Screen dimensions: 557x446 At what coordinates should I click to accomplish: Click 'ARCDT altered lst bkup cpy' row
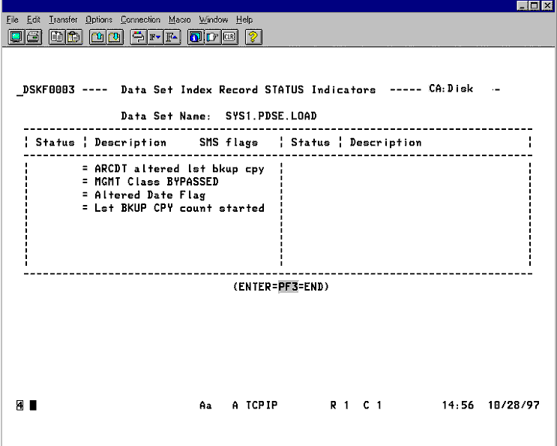pyautogui.click(x=179, y=169)
